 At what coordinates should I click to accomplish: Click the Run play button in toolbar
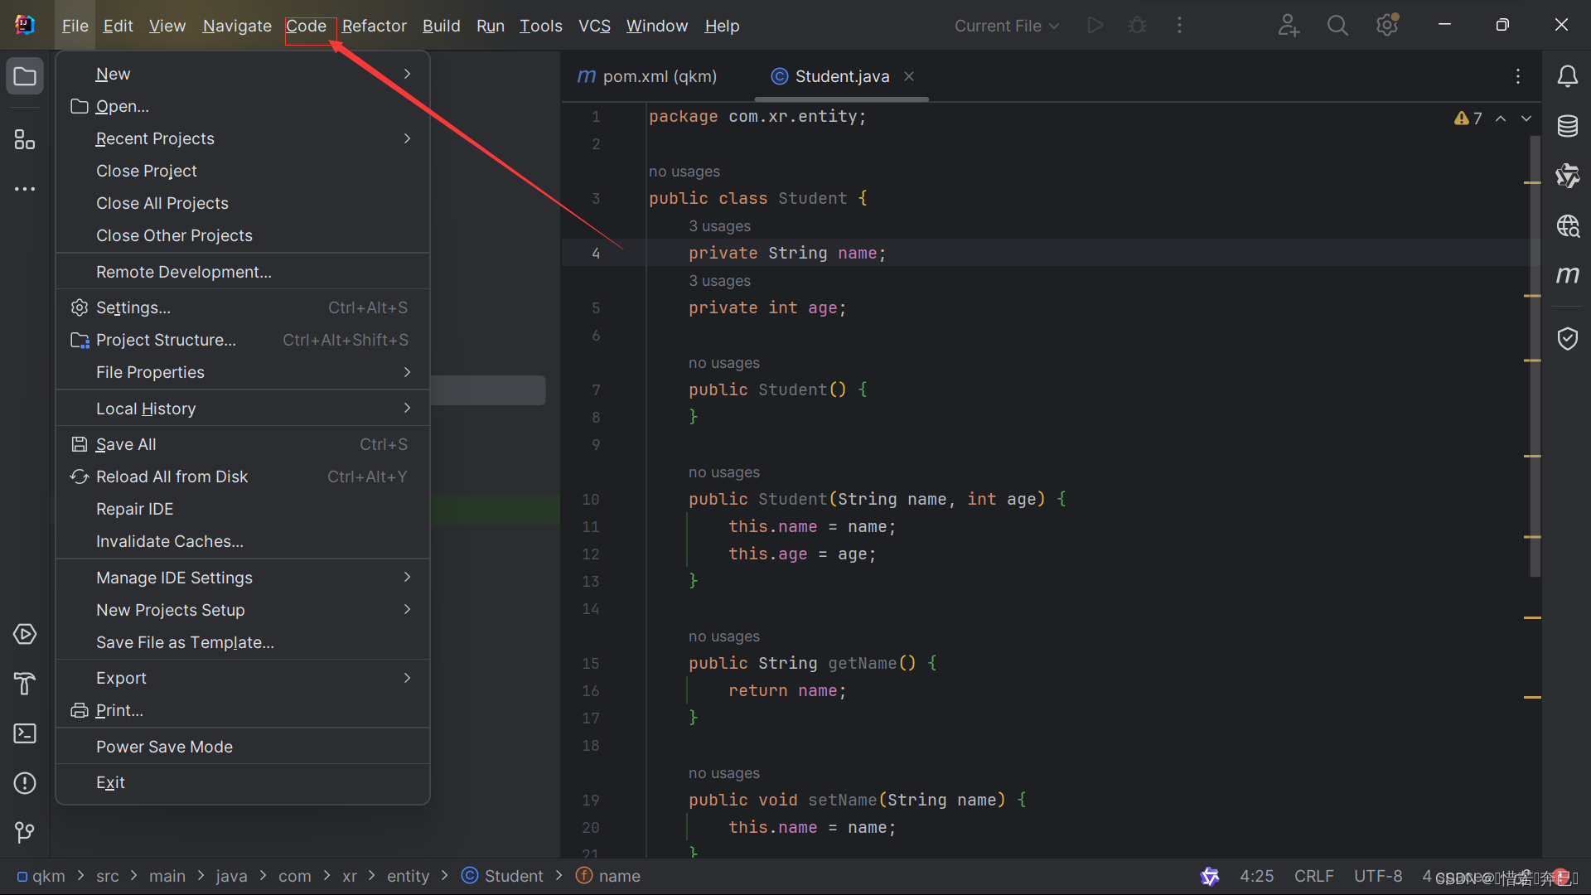pos(1095,25)
